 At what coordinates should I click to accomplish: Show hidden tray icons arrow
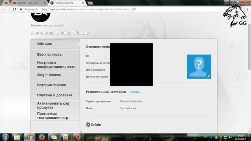point(211,137)
